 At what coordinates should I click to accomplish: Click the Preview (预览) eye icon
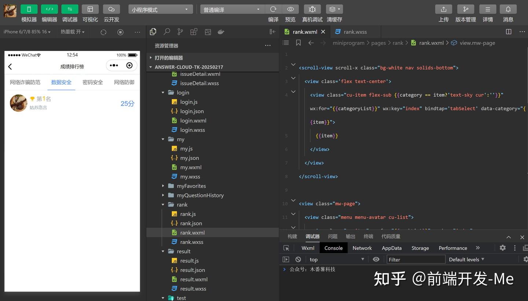click(290, 9)
